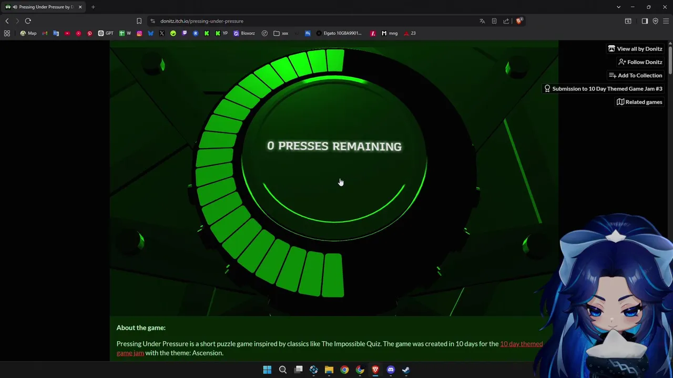Screen dimensions: 673x378
Task: Open the apps grid in bookmarks bar
Action: pos(7,33)
